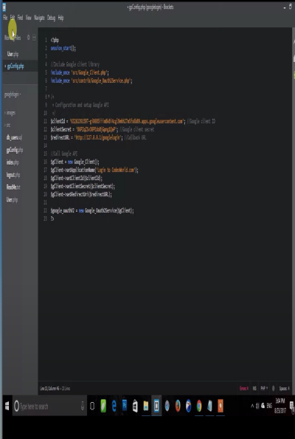295x439 pixels.
Task: Collapse the comment block at line 8
Action: click(x=49, y=97)
